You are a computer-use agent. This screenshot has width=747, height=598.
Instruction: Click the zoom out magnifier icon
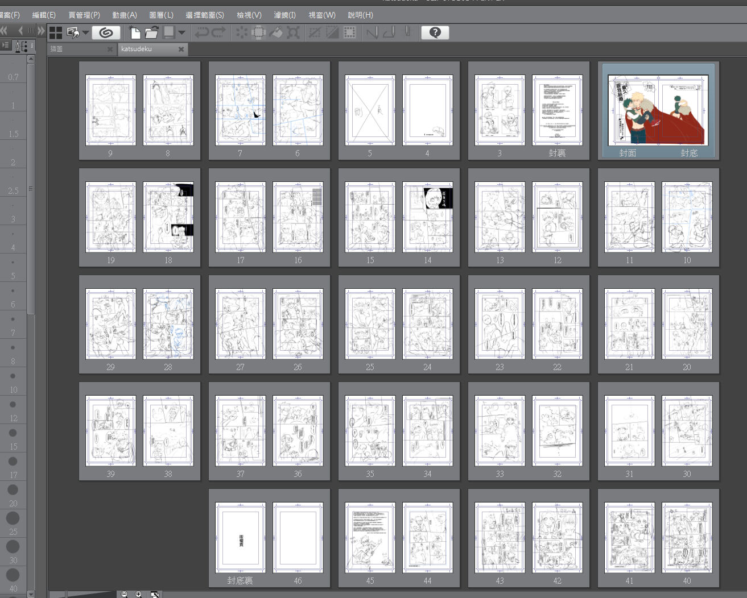click(x=124, y=594)
